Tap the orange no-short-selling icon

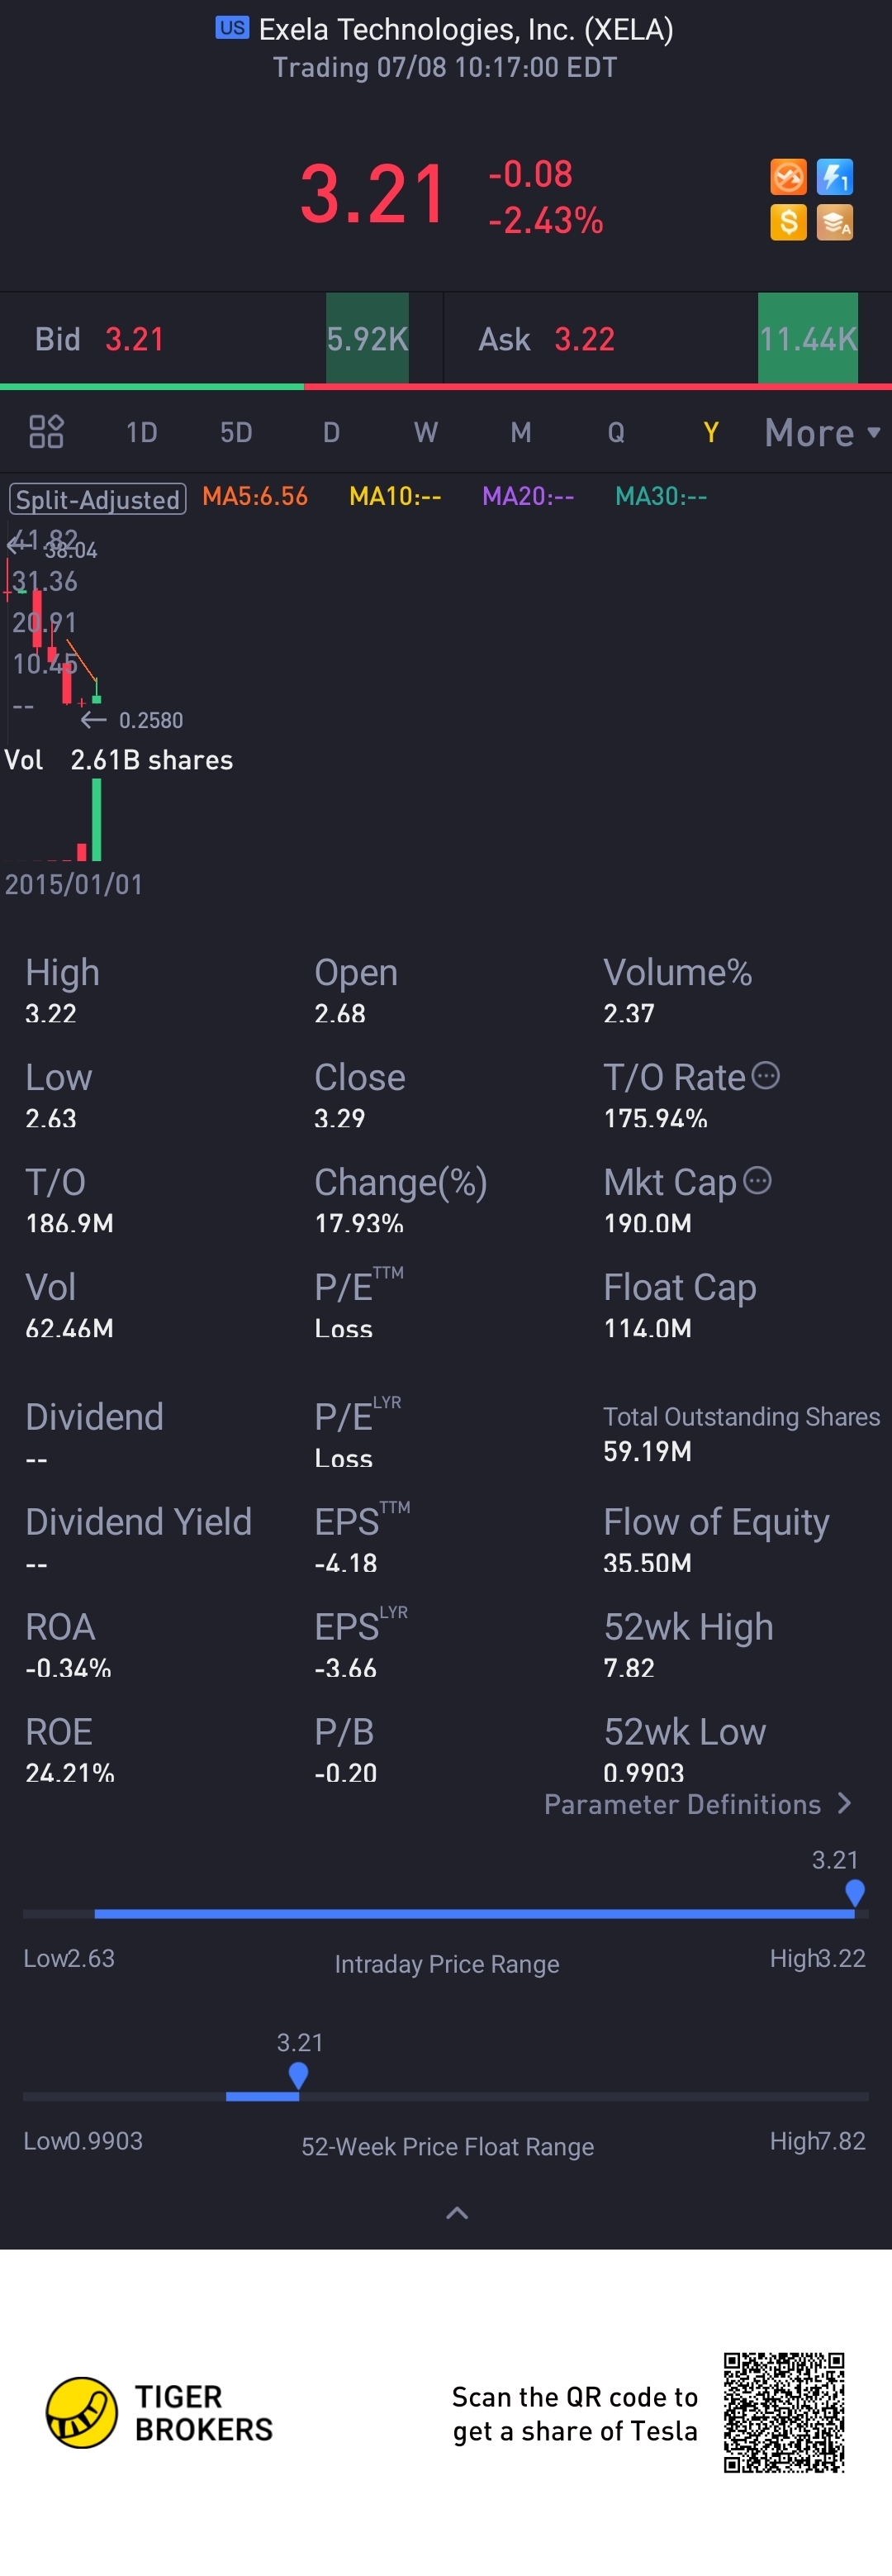pos(788,178)
